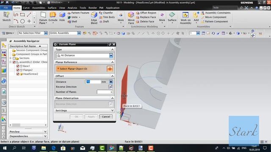Collapse the Plane Orientation section

point(112,98)
